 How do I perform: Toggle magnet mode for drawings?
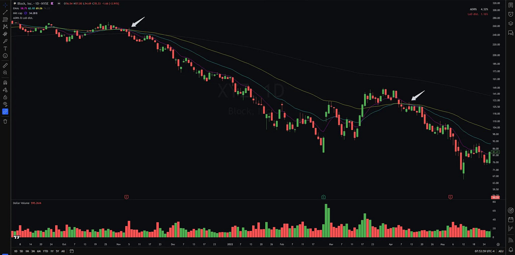pyautogui.click(x=5, y=82)
